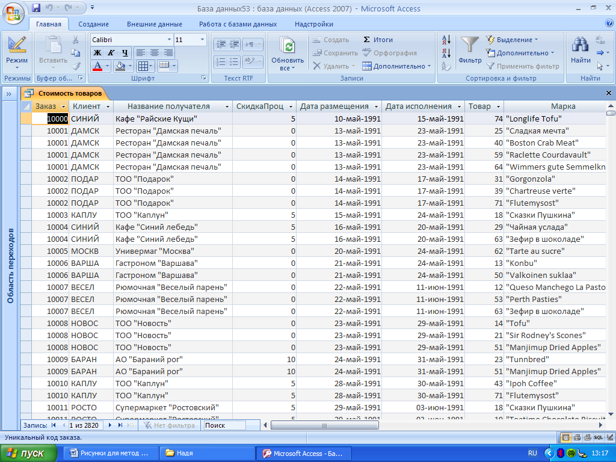This screenshot has width=616, height=462.
Task: Sort descending Я-А icon
Action: click(x=447, y=53)
